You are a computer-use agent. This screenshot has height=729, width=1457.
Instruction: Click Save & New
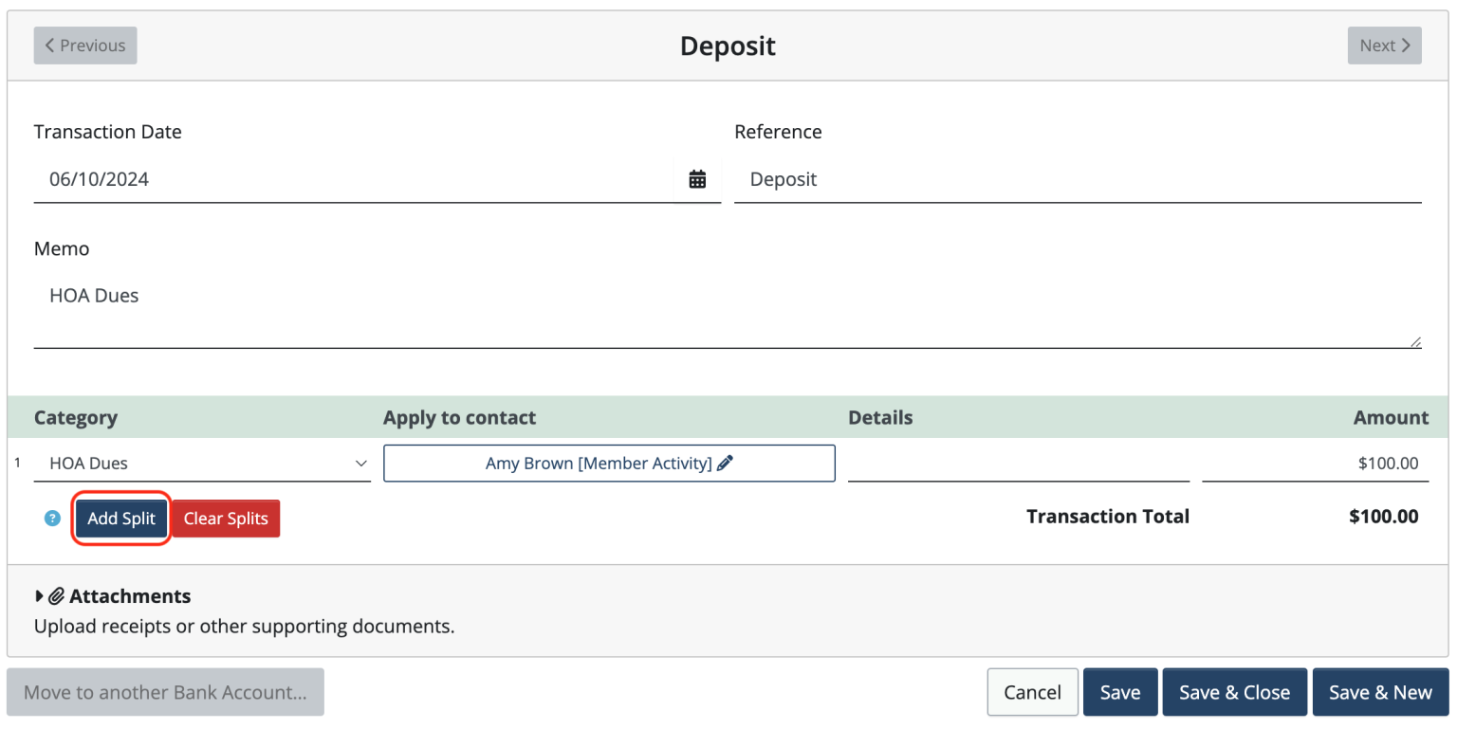pos(1380,692)
